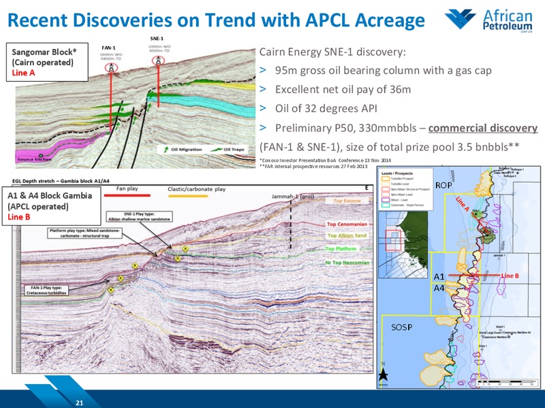
Task: Click 'Oil of 32 degrees API' text
Action: tap(326, 109)
